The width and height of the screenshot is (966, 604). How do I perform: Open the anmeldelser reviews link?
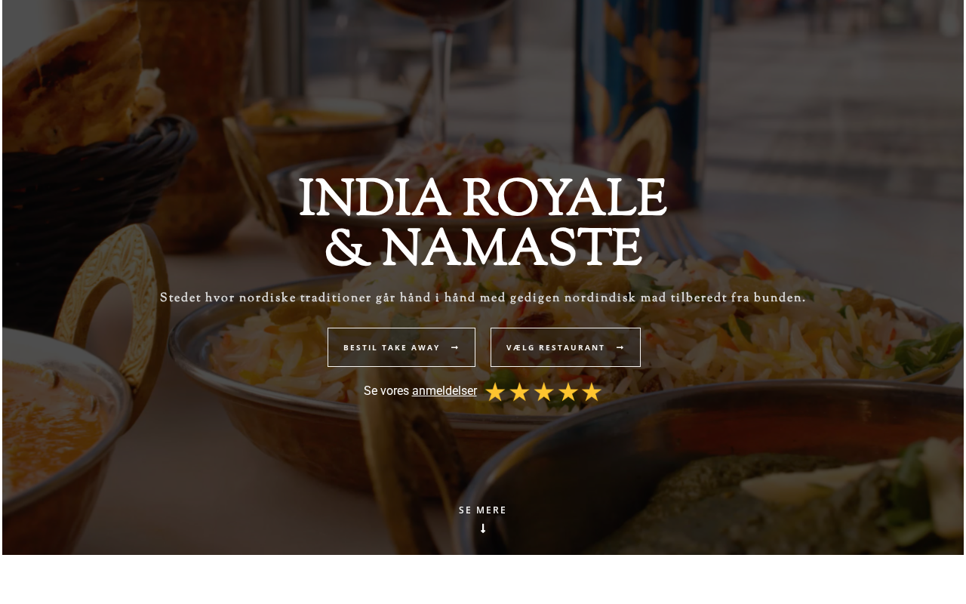(445, 391)
